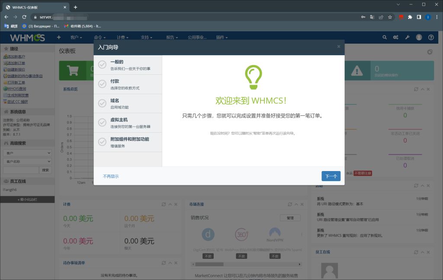This screenshot has width=443, height=280.
Task: Refresh the 市场连接 panel
Action: coord(290,204)
